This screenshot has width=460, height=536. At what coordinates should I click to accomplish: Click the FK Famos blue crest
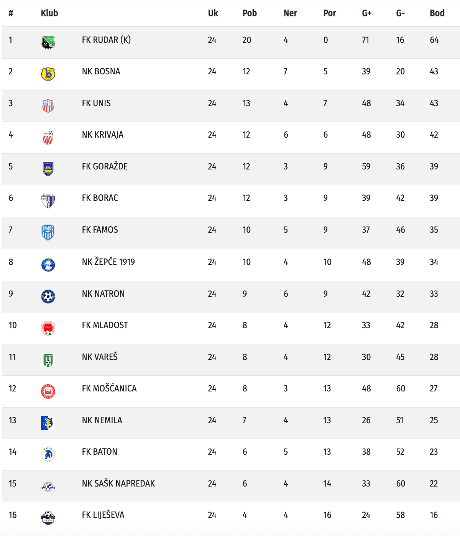48,232
